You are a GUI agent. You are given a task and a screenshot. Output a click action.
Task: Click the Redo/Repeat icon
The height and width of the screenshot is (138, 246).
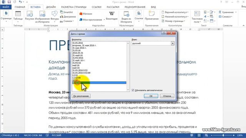pyautogui.click(x=15, y=2)
